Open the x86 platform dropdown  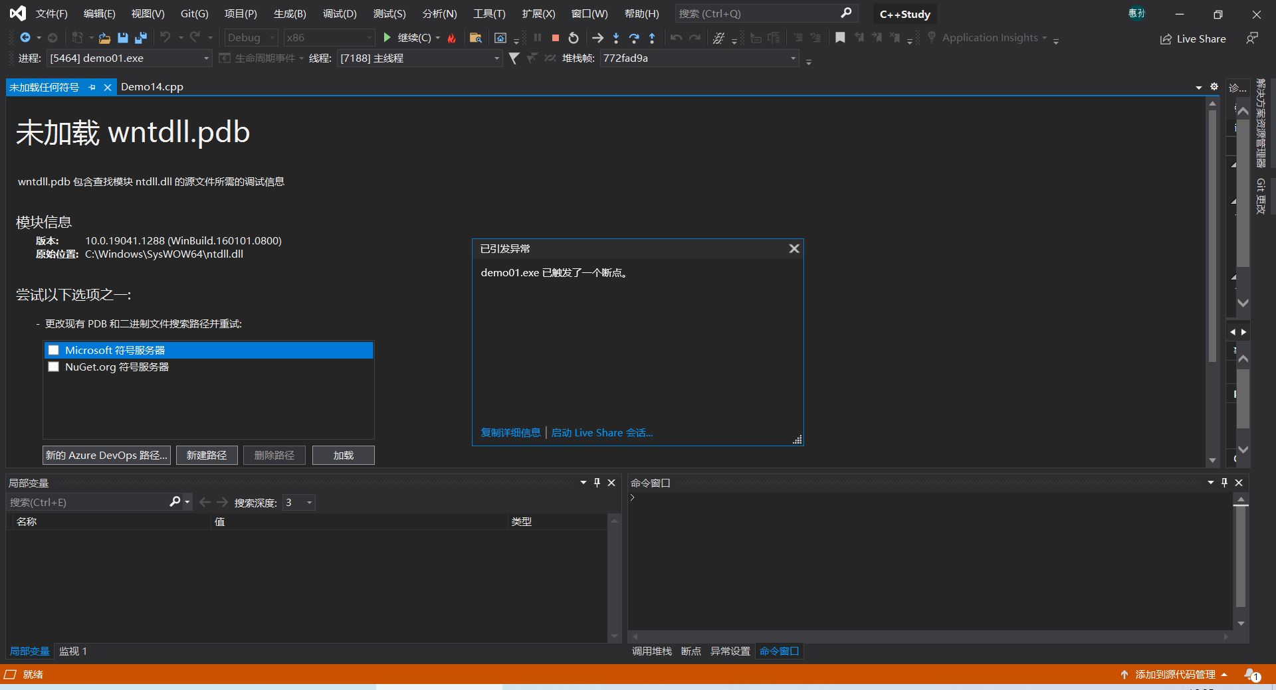tap(329, 38)
